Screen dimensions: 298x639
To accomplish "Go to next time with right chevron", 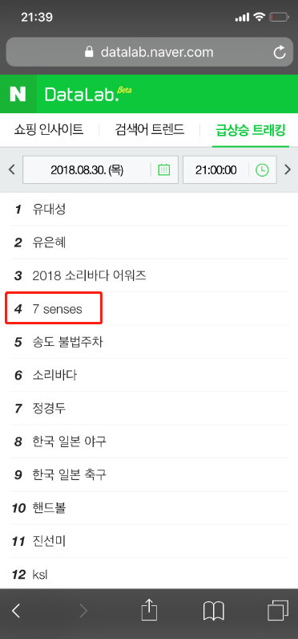I will pos(288,169).
